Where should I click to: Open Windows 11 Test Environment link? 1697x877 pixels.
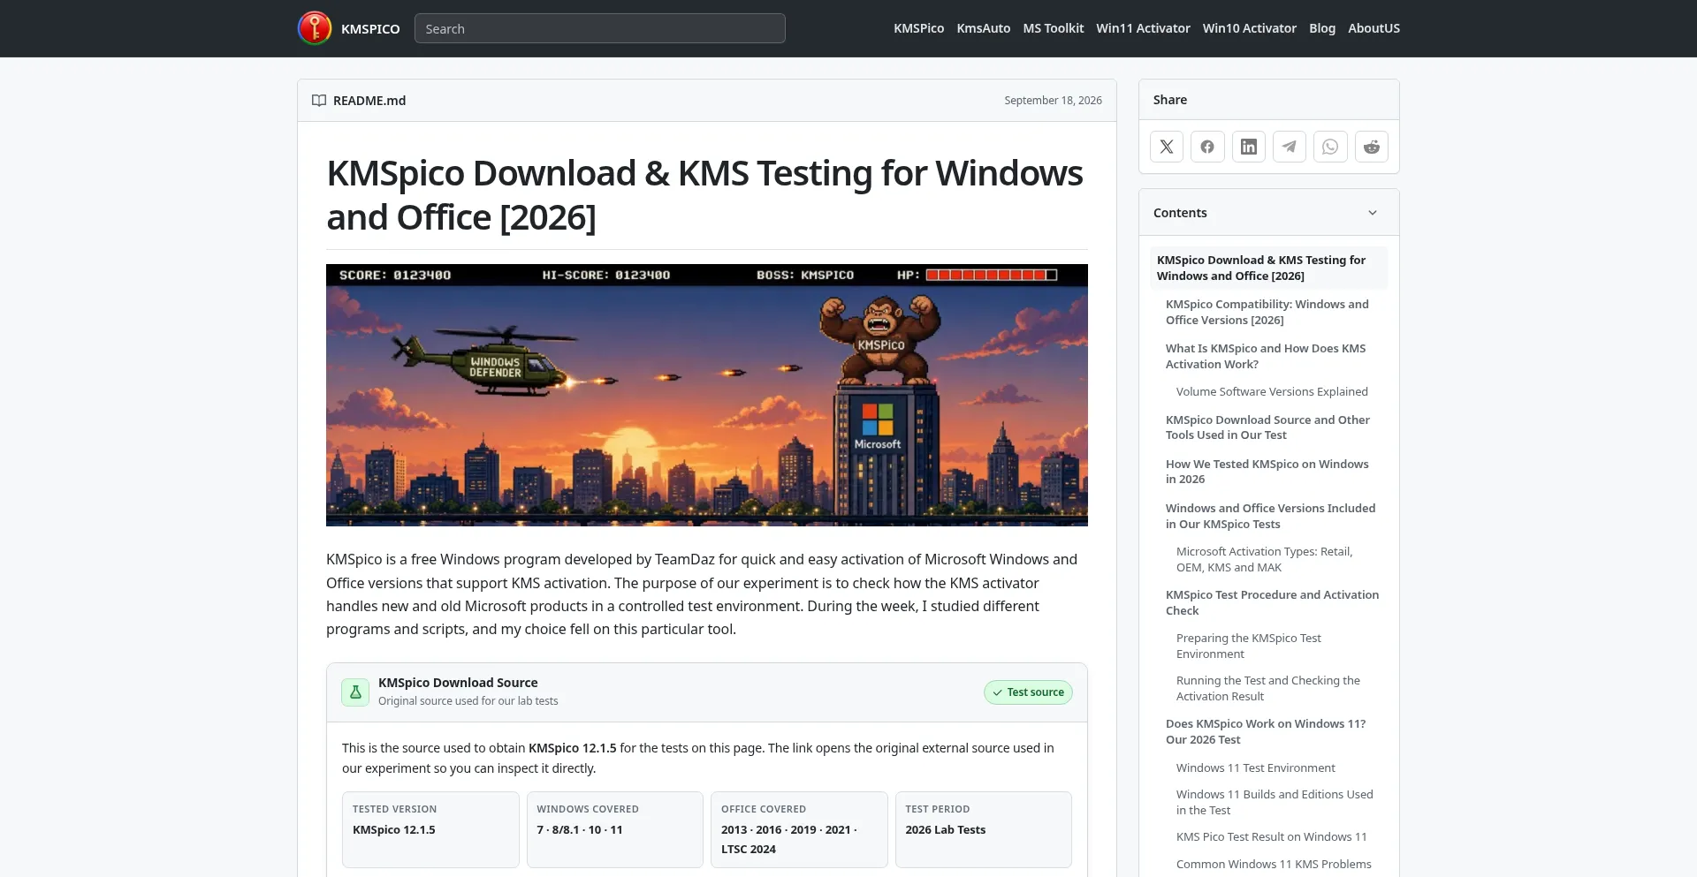[1255, 767]
